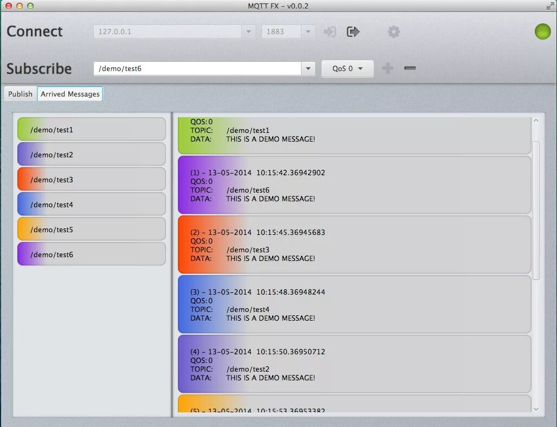Click the greyed-out connect arrow icon

tap(330, 31)
